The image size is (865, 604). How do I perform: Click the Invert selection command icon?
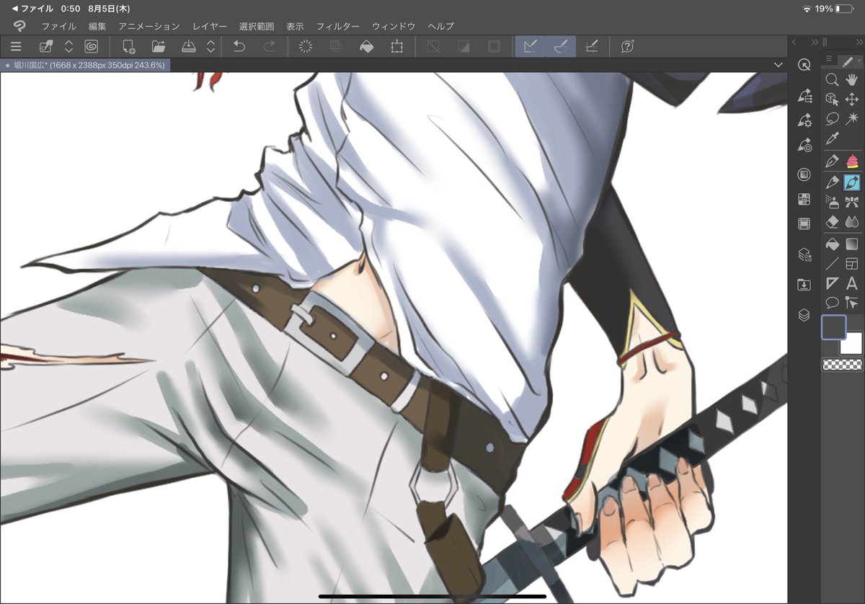pos(463,46)
